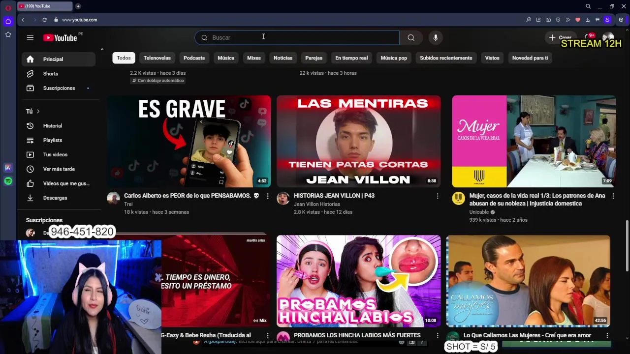Screen dimensions: 630x354
Task: Open the heart bookmark icon
Action: pos(578,20)
